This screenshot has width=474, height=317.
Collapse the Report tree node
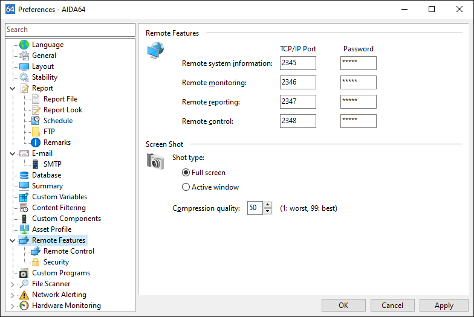[12, 88]
